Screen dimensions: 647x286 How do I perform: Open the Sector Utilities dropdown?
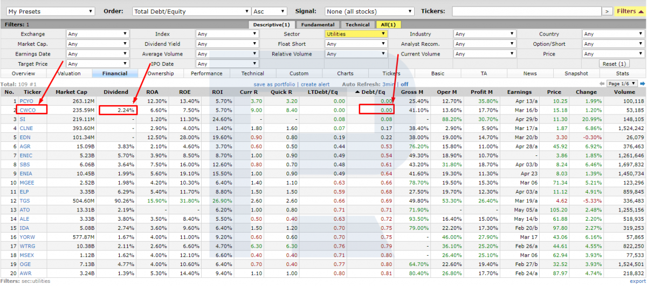(356, 34)
